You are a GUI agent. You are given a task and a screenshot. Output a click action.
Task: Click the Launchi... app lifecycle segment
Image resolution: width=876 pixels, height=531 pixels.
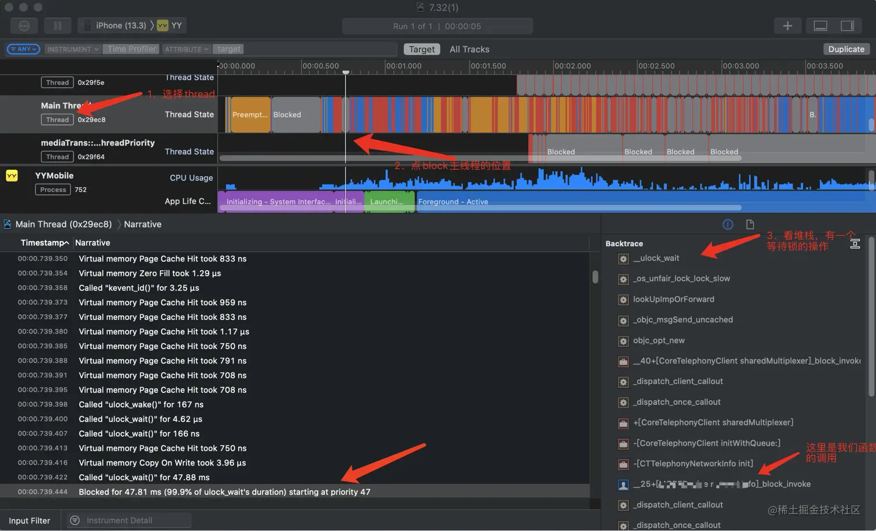(x=386, y=201)
